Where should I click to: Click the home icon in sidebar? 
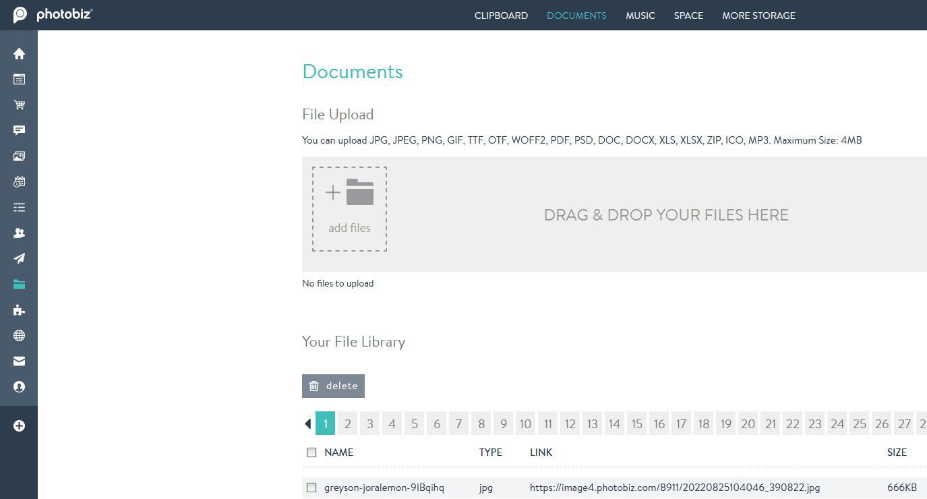tap(19, 53)
